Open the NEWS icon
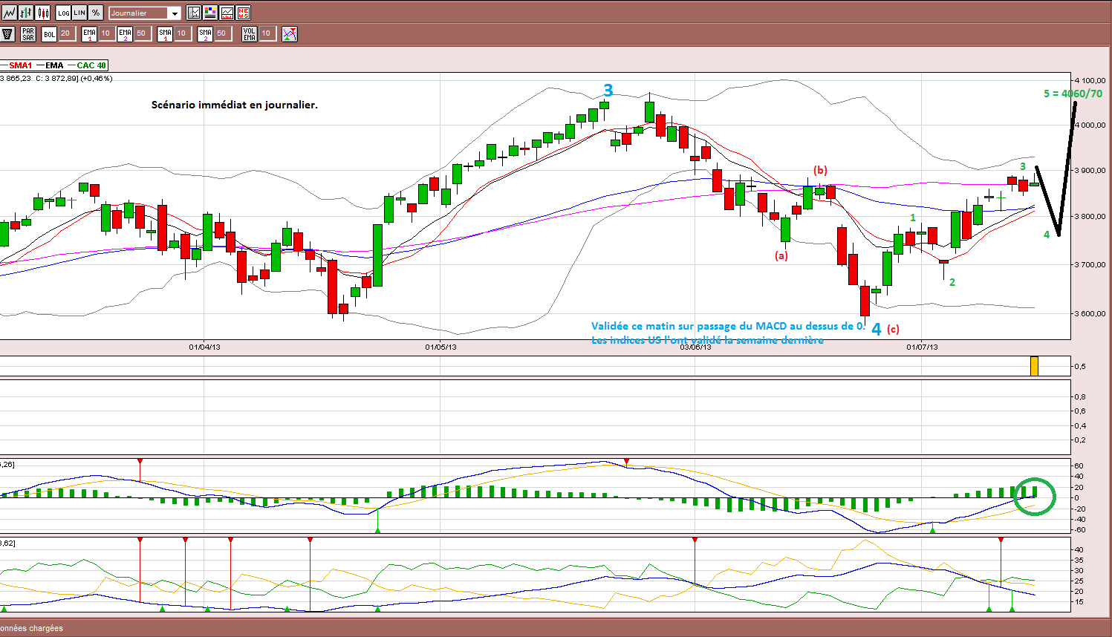 tap(243, 13)
